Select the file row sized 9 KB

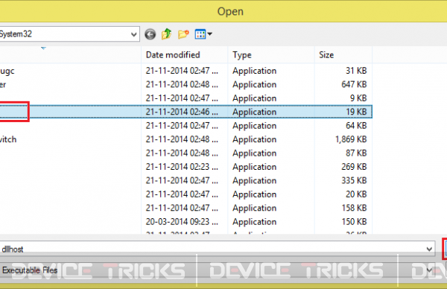click(186, 98)
